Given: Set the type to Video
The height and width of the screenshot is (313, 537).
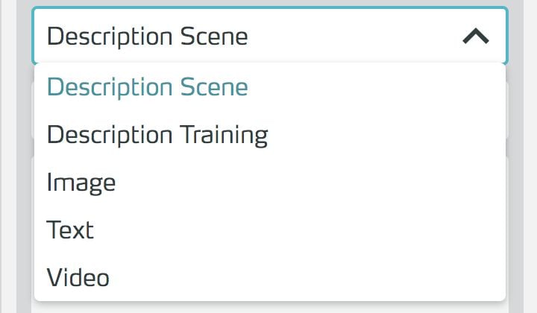Looking at the screenshot, I should click(x=78, y=277).
